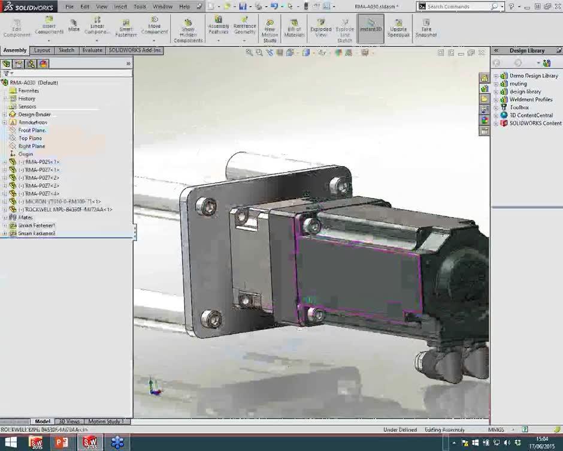Switch to the Evaluate tab

92,50
